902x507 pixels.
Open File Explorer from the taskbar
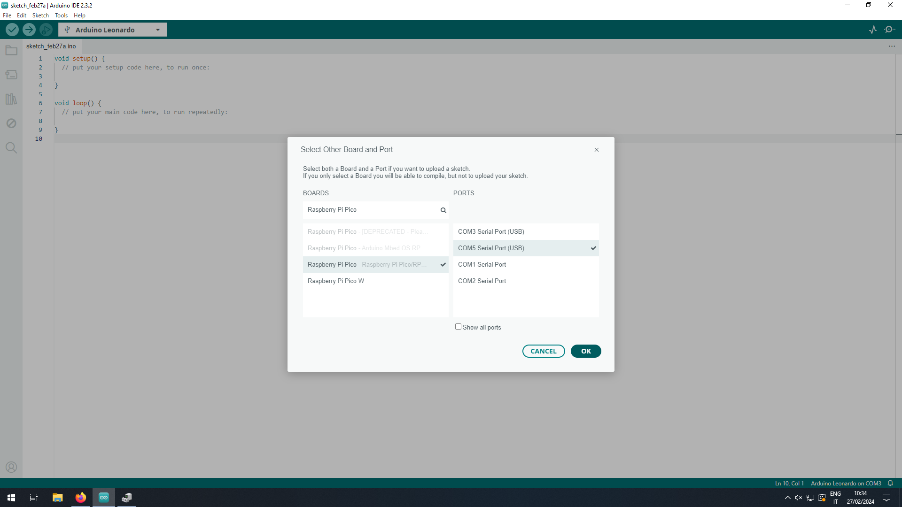tap(58, 498)
